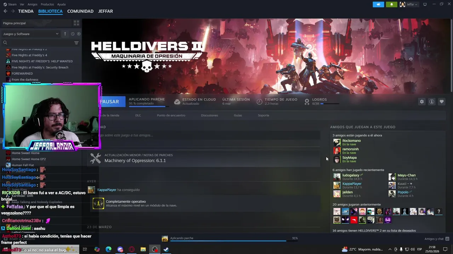
Task: Open Big Picture mode monitor icon
Action: (x=425, y=4)
